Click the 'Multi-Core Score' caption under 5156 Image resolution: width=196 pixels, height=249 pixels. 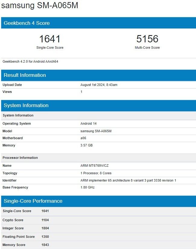(x=147, y=48)
